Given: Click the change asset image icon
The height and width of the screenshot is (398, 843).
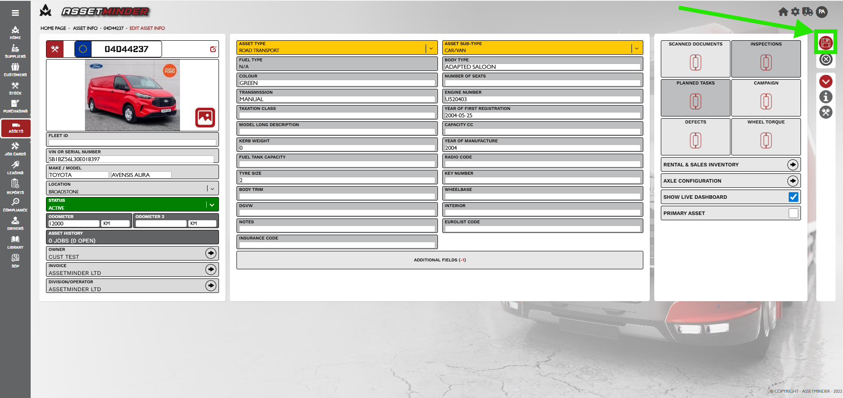Looking at the screenshot, I should click(x=205, y=117).
